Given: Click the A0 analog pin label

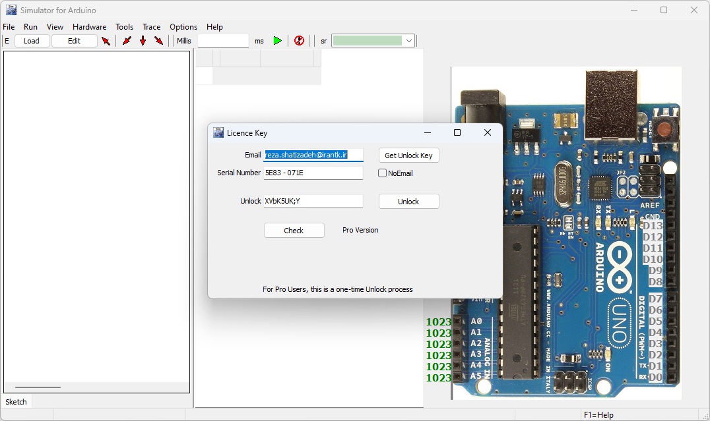Looking at the screenshot, I should 476,321.
